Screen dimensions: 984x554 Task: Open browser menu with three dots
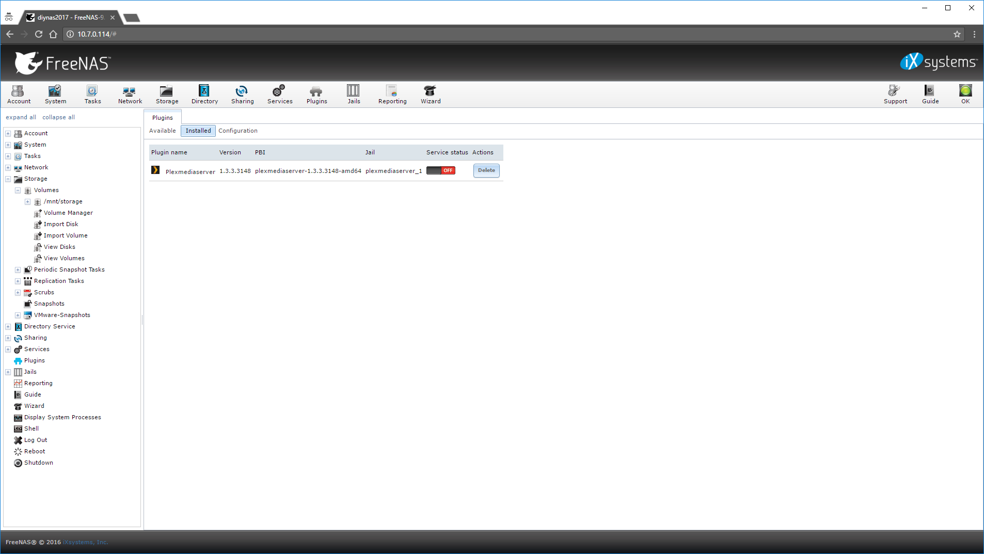click(974, 34)
